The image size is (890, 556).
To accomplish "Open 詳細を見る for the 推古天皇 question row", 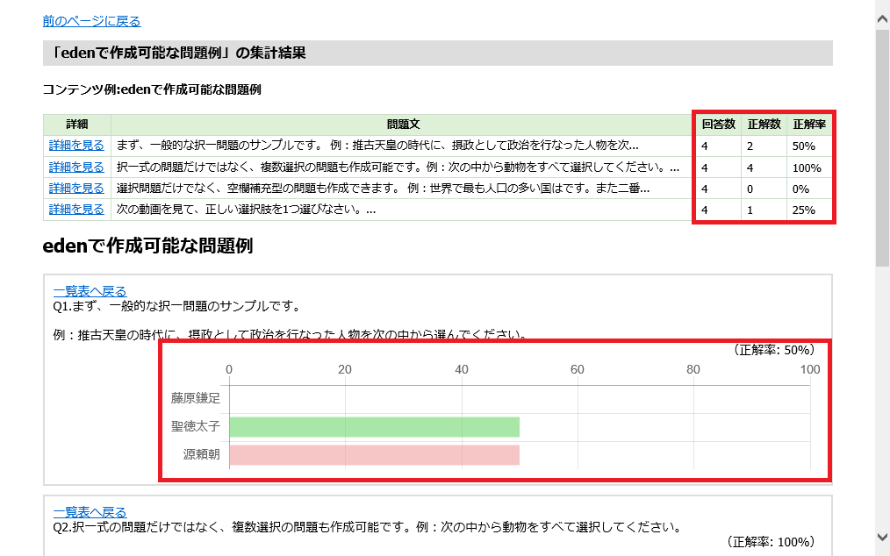I will point(76,146).
